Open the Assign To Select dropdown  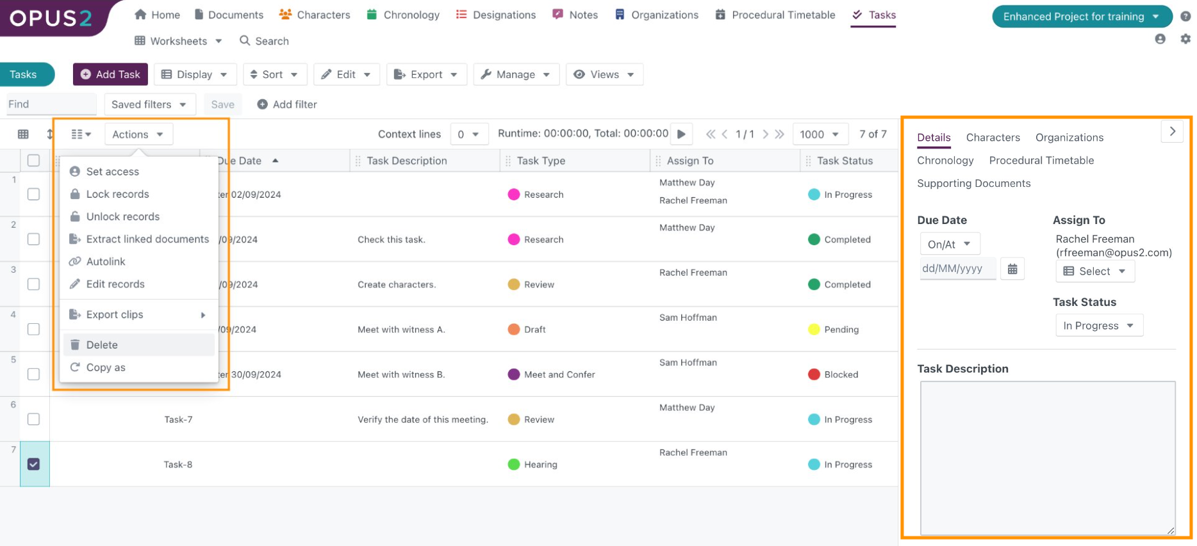[x=1095, y=271]
